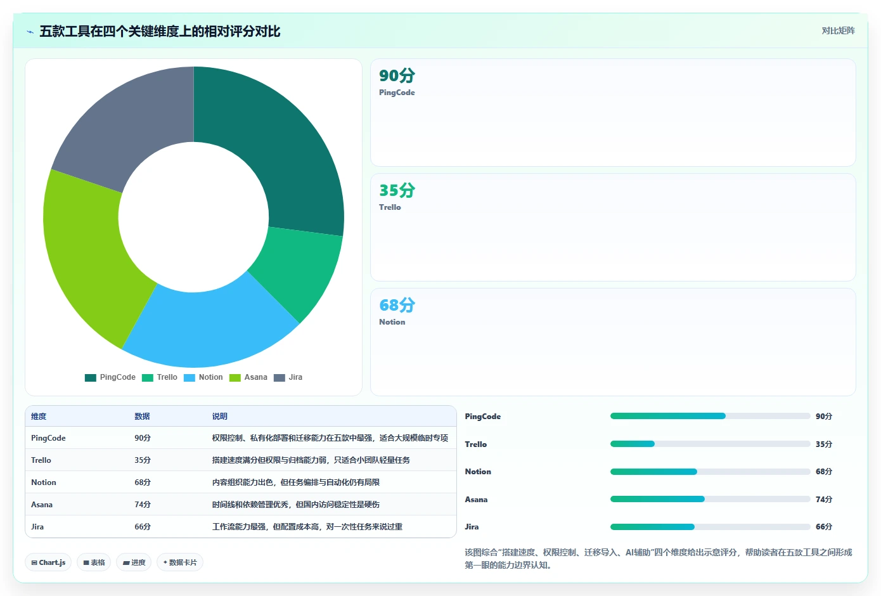Toggle the Jira legend entry
The height and width of the screenshot is (596, 881).
click(288, 377)
